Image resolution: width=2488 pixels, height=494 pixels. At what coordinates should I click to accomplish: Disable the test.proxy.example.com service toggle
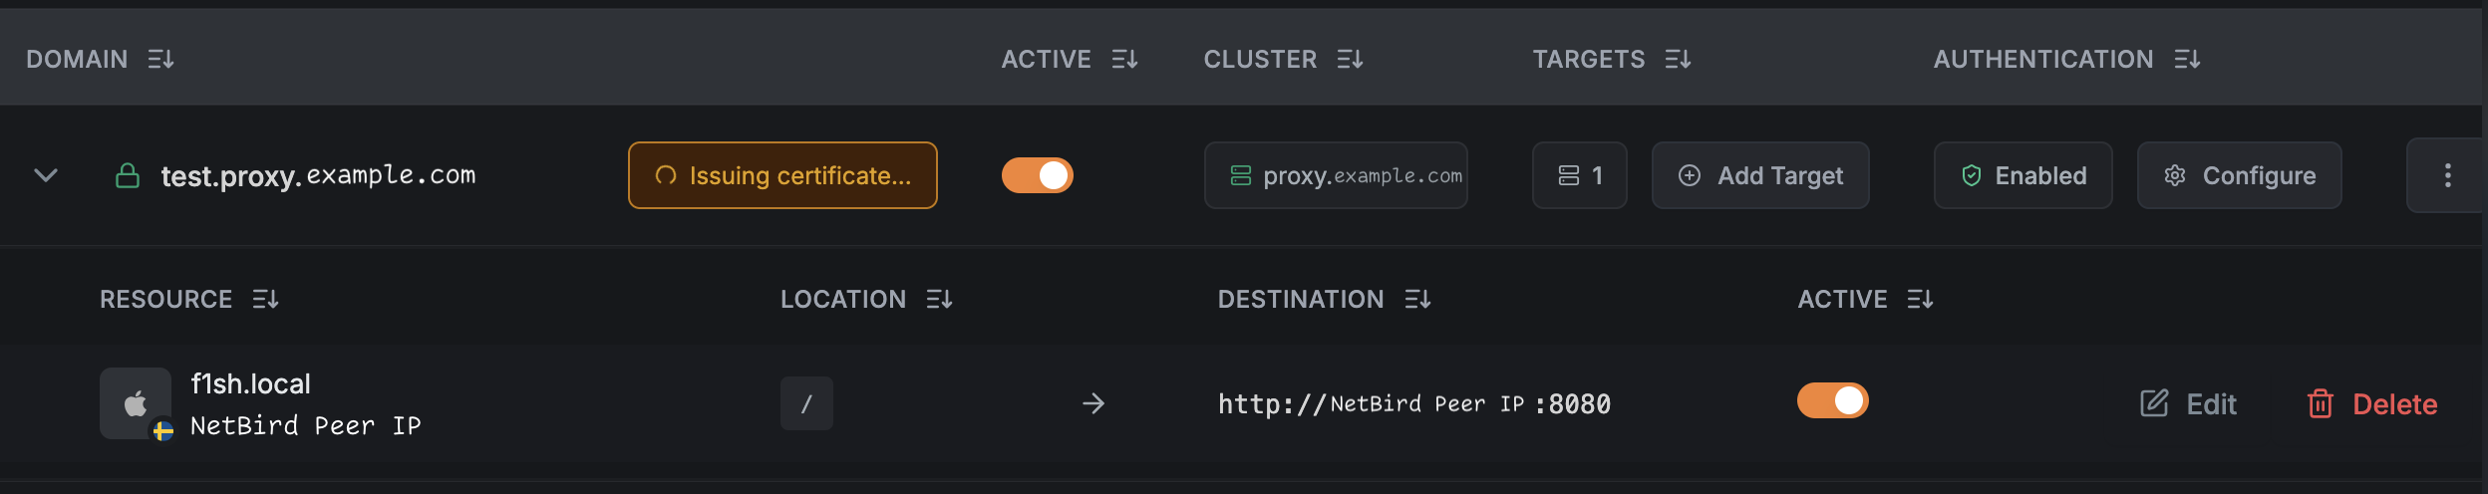tap(1037, 175)
